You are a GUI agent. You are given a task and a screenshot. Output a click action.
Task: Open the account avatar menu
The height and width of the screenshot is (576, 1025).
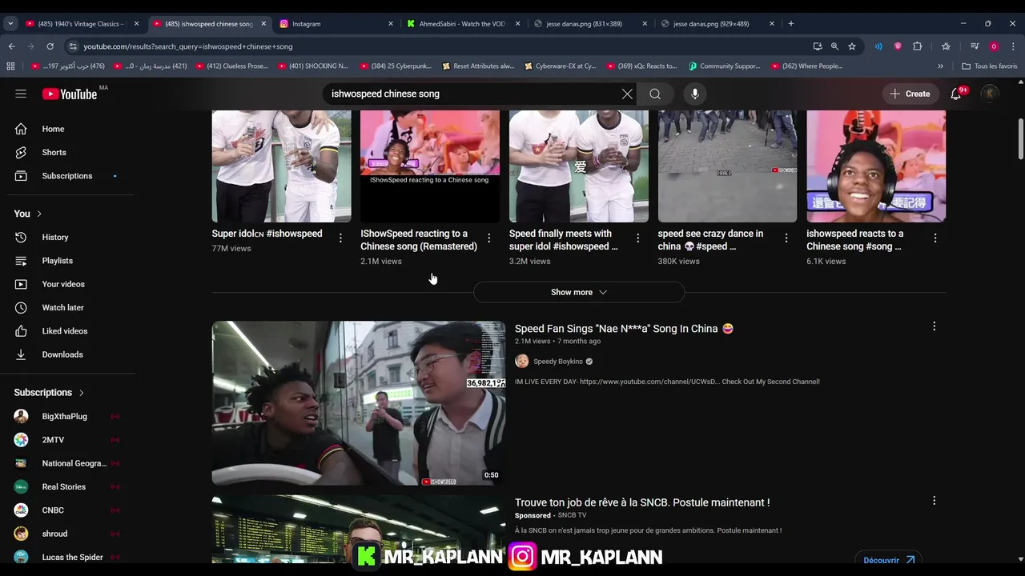pos(991,94)
